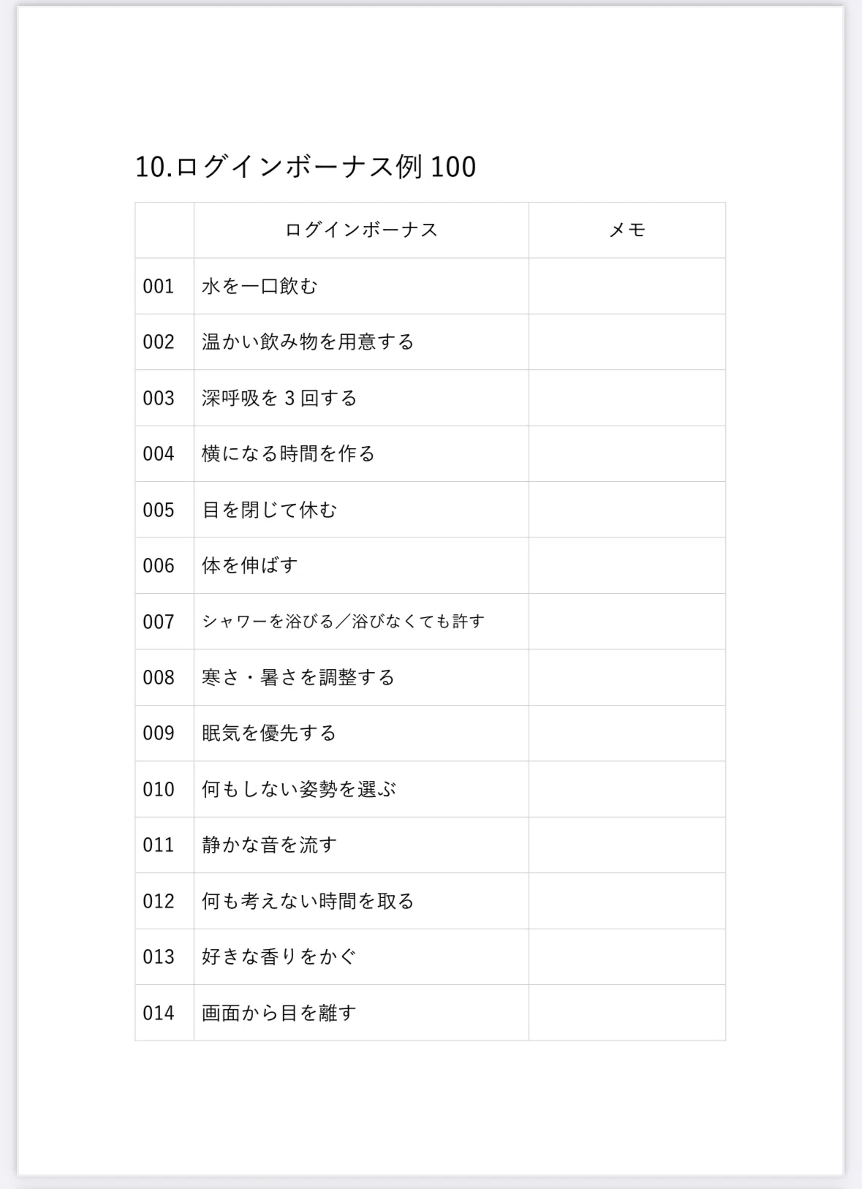Click the row number 011

click(x=159, y=845)
